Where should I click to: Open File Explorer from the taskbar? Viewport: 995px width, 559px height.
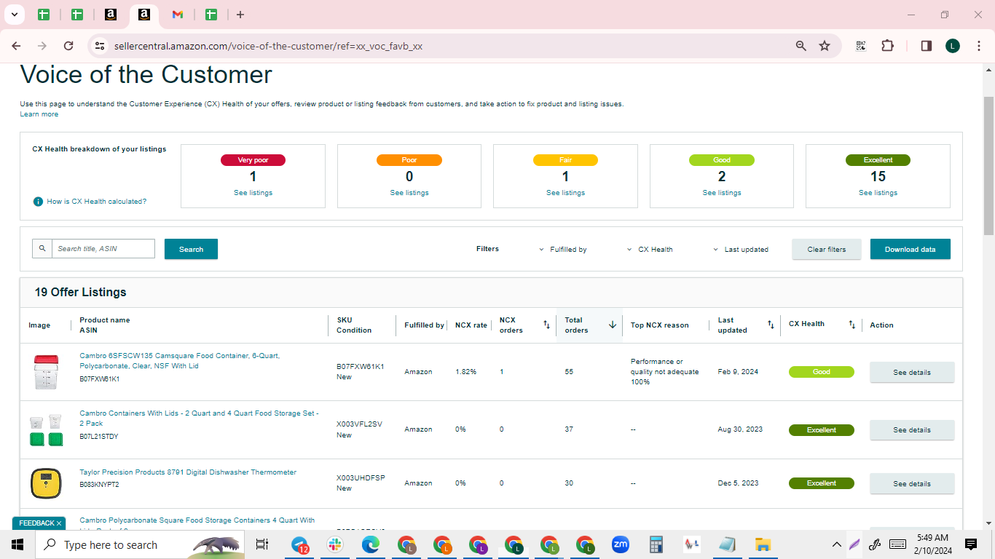[x=763, y=544]
